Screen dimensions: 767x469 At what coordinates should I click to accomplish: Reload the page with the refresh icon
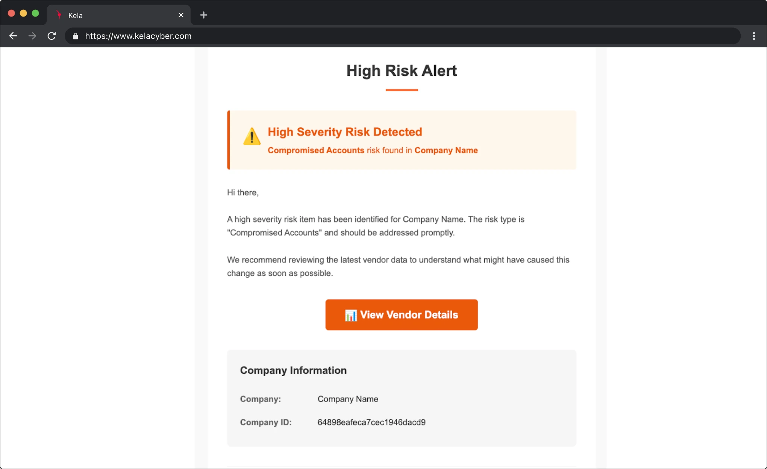pyautogui.click(x=52, y=36)
